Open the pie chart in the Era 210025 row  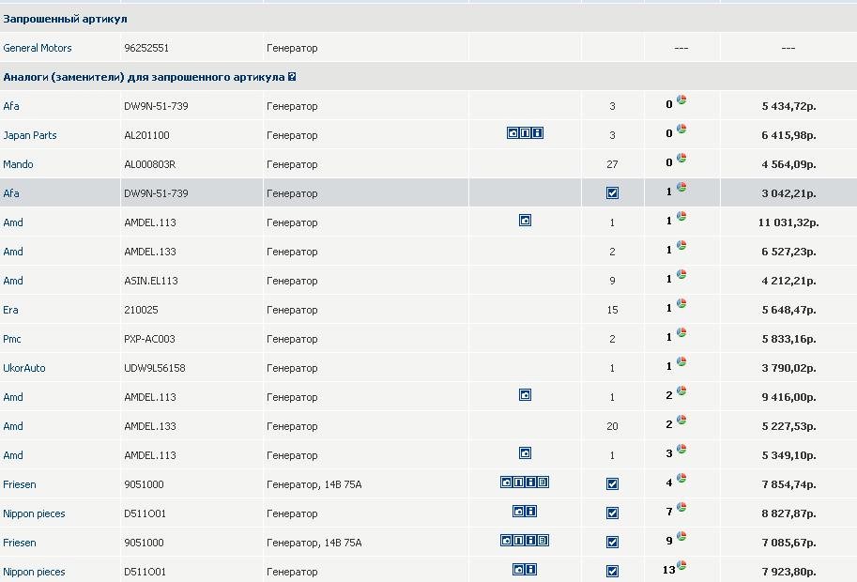681,303
